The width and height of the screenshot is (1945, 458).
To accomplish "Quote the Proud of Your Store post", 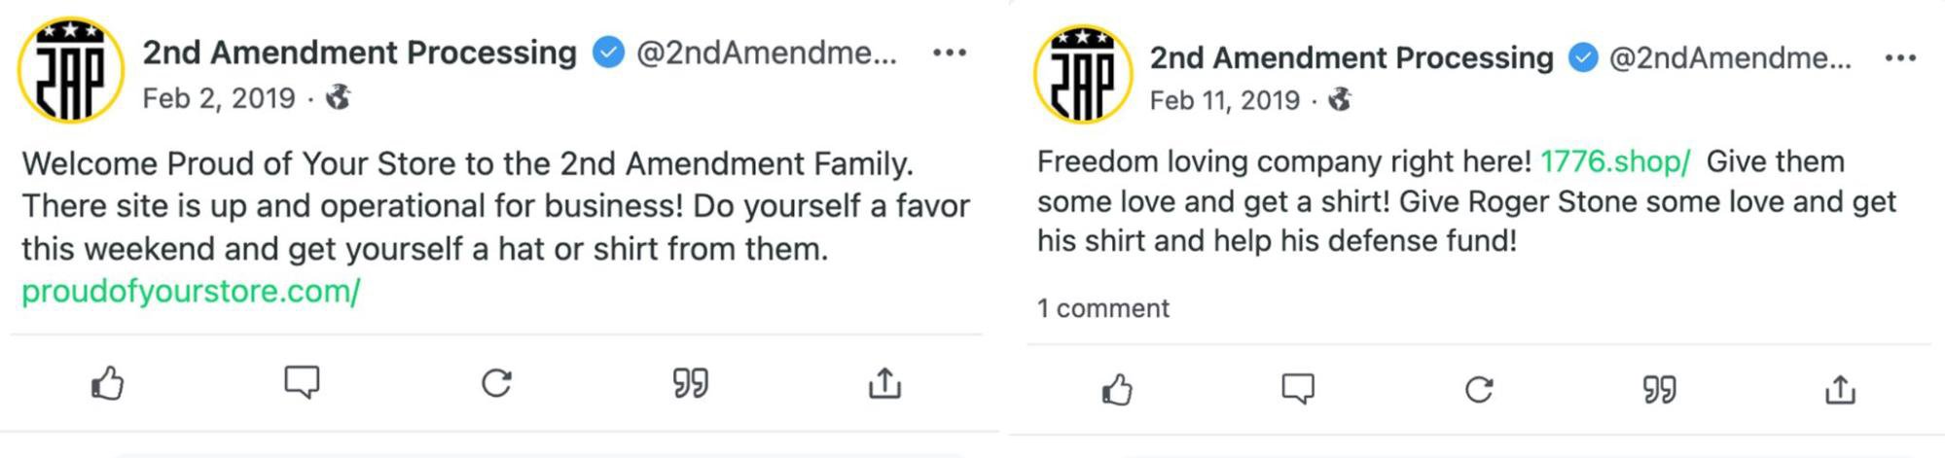I will click(690, 383).
